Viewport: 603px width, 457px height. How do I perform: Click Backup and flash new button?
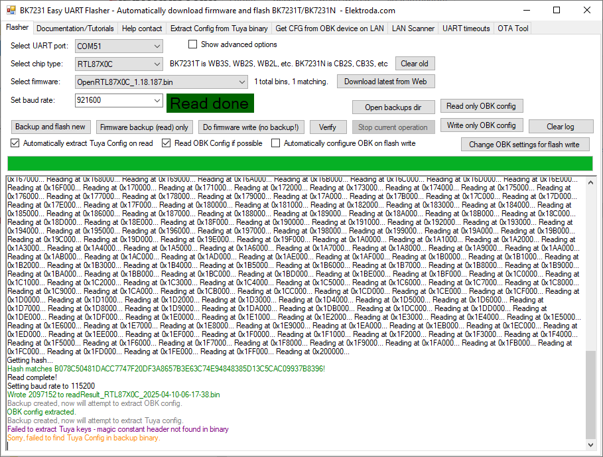coord(50,127)
